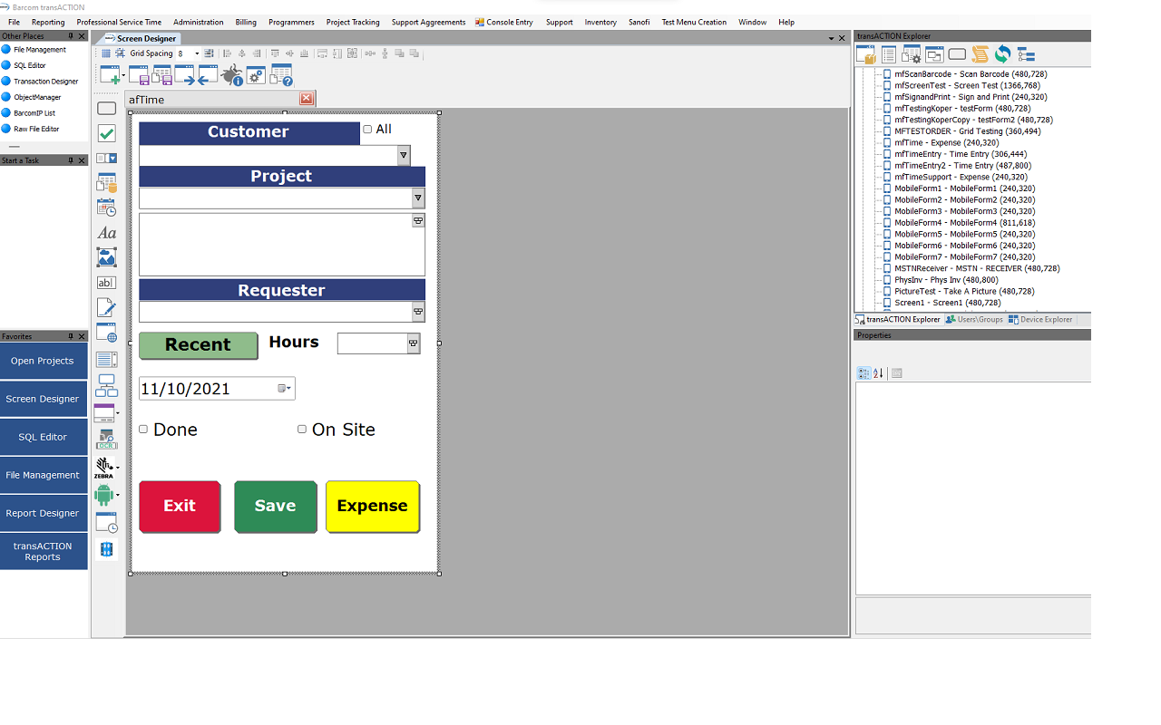This screenshot has width=1161, height=725.
Task: Open the new screen icon dropdown arrow
Action: (122, 75)
